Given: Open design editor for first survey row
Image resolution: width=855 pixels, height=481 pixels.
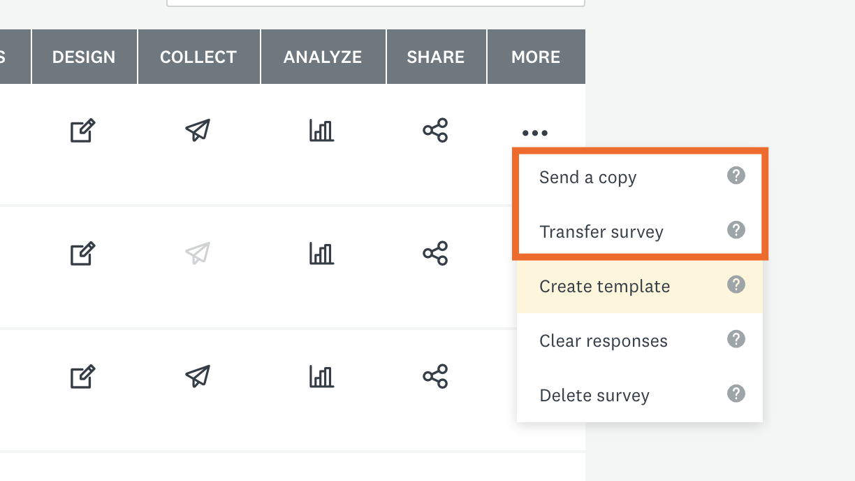Looking at the screenshot, I should coord(82,131).
